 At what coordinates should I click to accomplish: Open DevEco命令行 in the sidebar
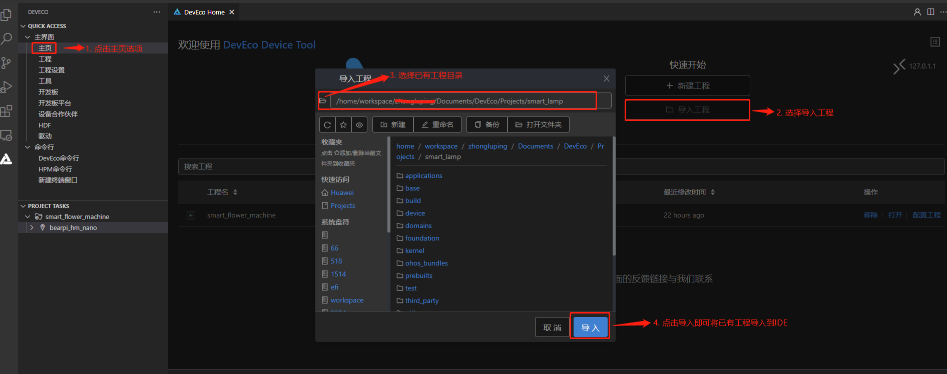pos(59,158)
